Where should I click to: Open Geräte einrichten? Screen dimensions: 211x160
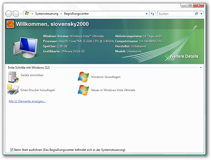pos(32,75)
